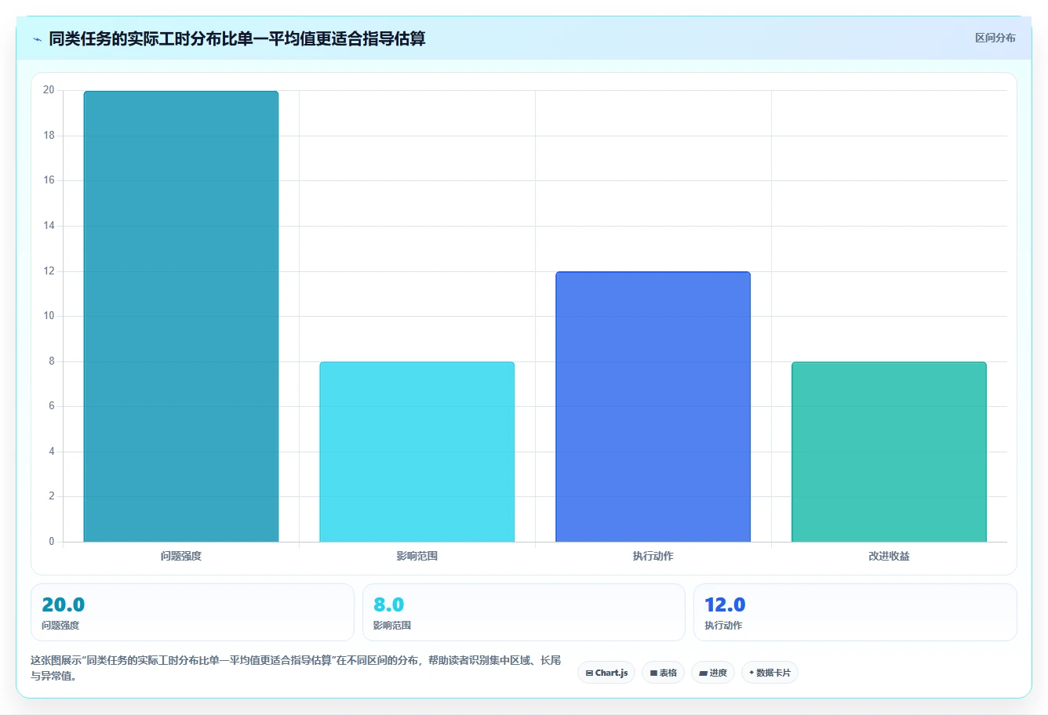The width and height of the screenshot is (1048, 715).
Task: Click the icon inside the 表格 chip
Action: point(653,673)
